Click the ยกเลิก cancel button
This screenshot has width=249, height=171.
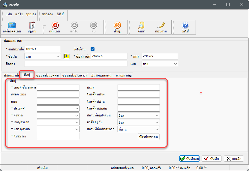[x=234, y=159]
